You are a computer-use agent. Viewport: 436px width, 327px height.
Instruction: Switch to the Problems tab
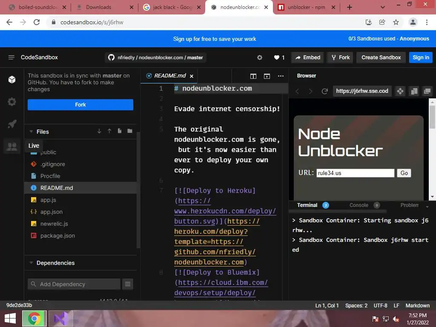409,205
